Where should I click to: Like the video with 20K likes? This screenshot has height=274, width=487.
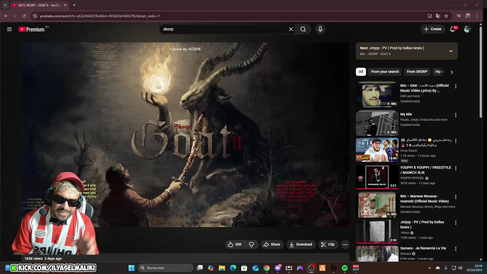pos(235,244)
